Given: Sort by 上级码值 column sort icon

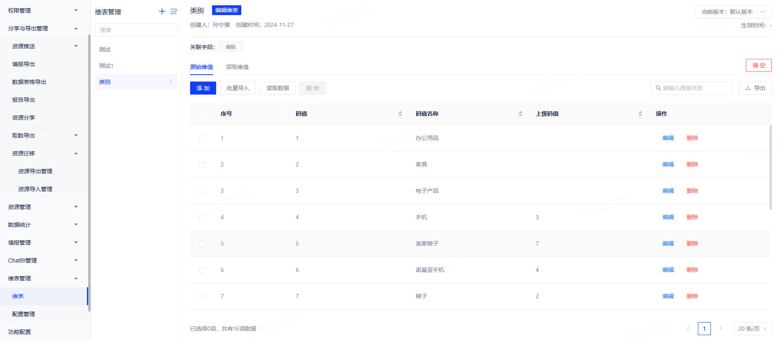Looking at the screenshot, I should click(640, 114).
